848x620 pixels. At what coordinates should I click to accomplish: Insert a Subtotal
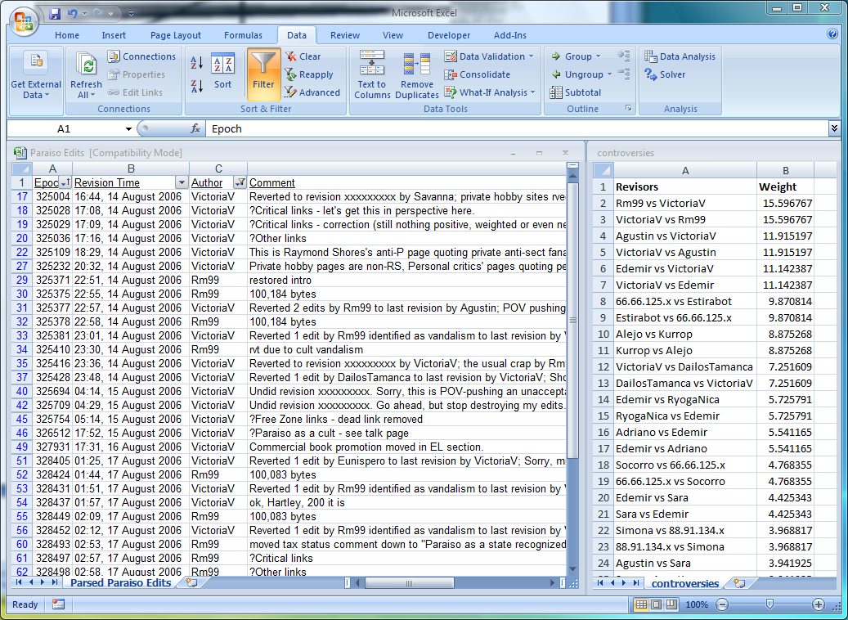pyautogui.click(x=576, y=92)
